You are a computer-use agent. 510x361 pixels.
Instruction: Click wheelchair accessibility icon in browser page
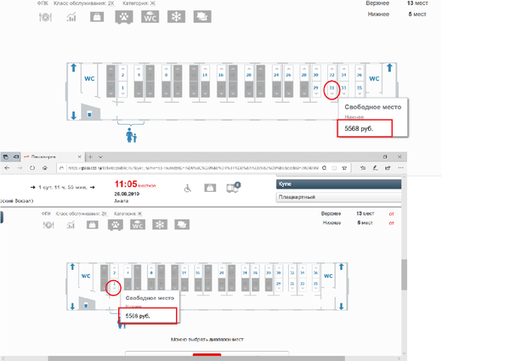click(188, 188)
